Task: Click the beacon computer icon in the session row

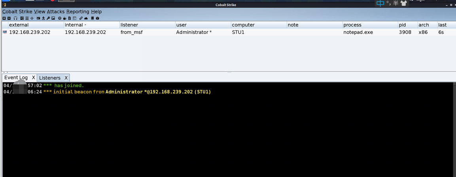Action: click(5, 32)
